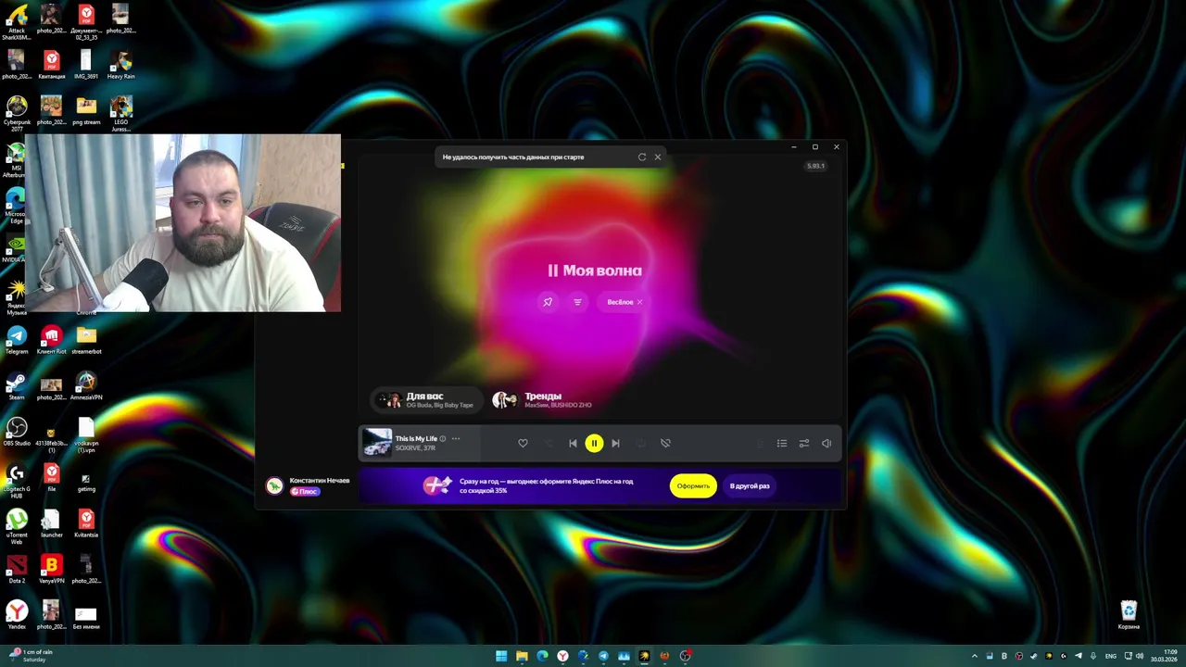
Task: Close the Не удалось получить notification
Action: [x=658, y=157]
